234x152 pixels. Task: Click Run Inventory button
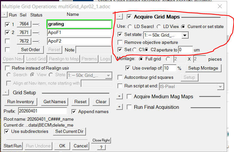(21, 102)
